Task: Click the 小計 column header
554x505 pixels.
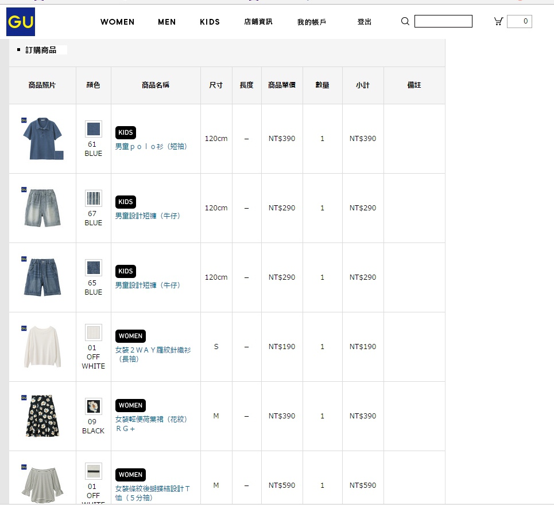Action: click(x=363, y=85)
